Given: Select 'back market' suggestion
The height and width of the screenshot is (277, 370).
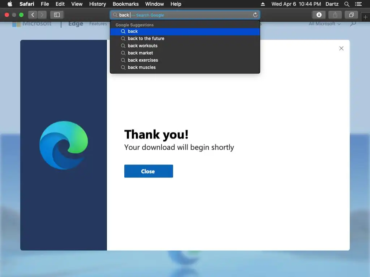Looking at the screenshot, I should click(185, 53).
